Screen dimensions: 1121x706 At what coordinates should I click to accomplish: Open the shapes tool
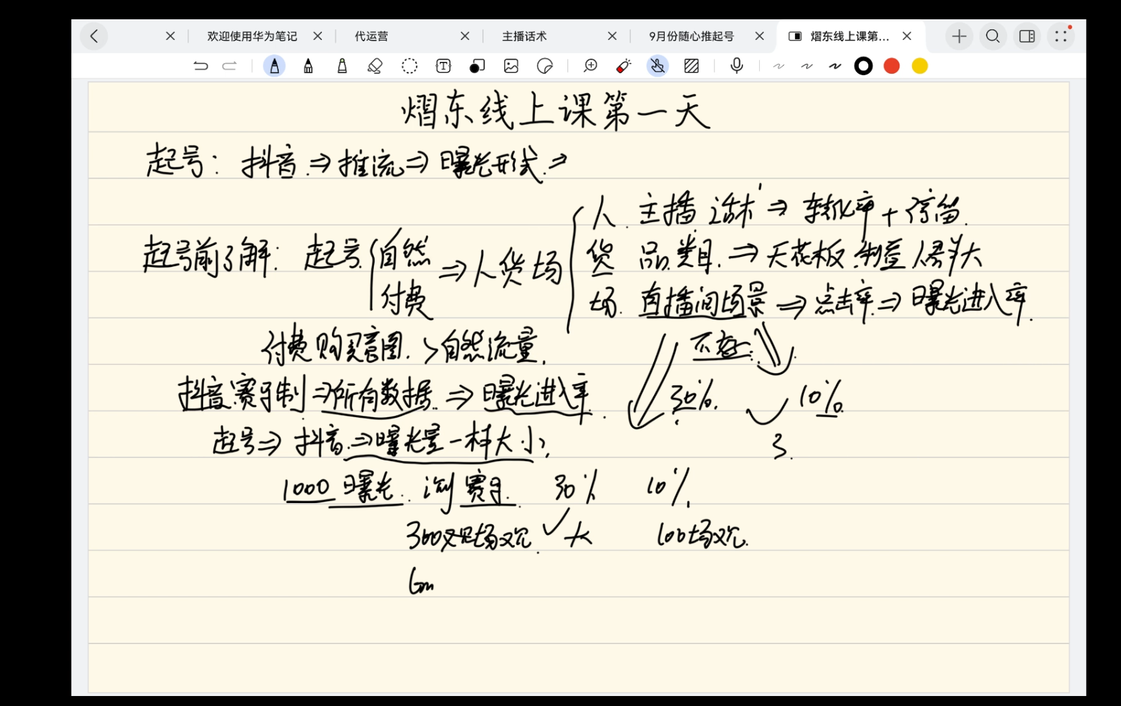(477, 66)
